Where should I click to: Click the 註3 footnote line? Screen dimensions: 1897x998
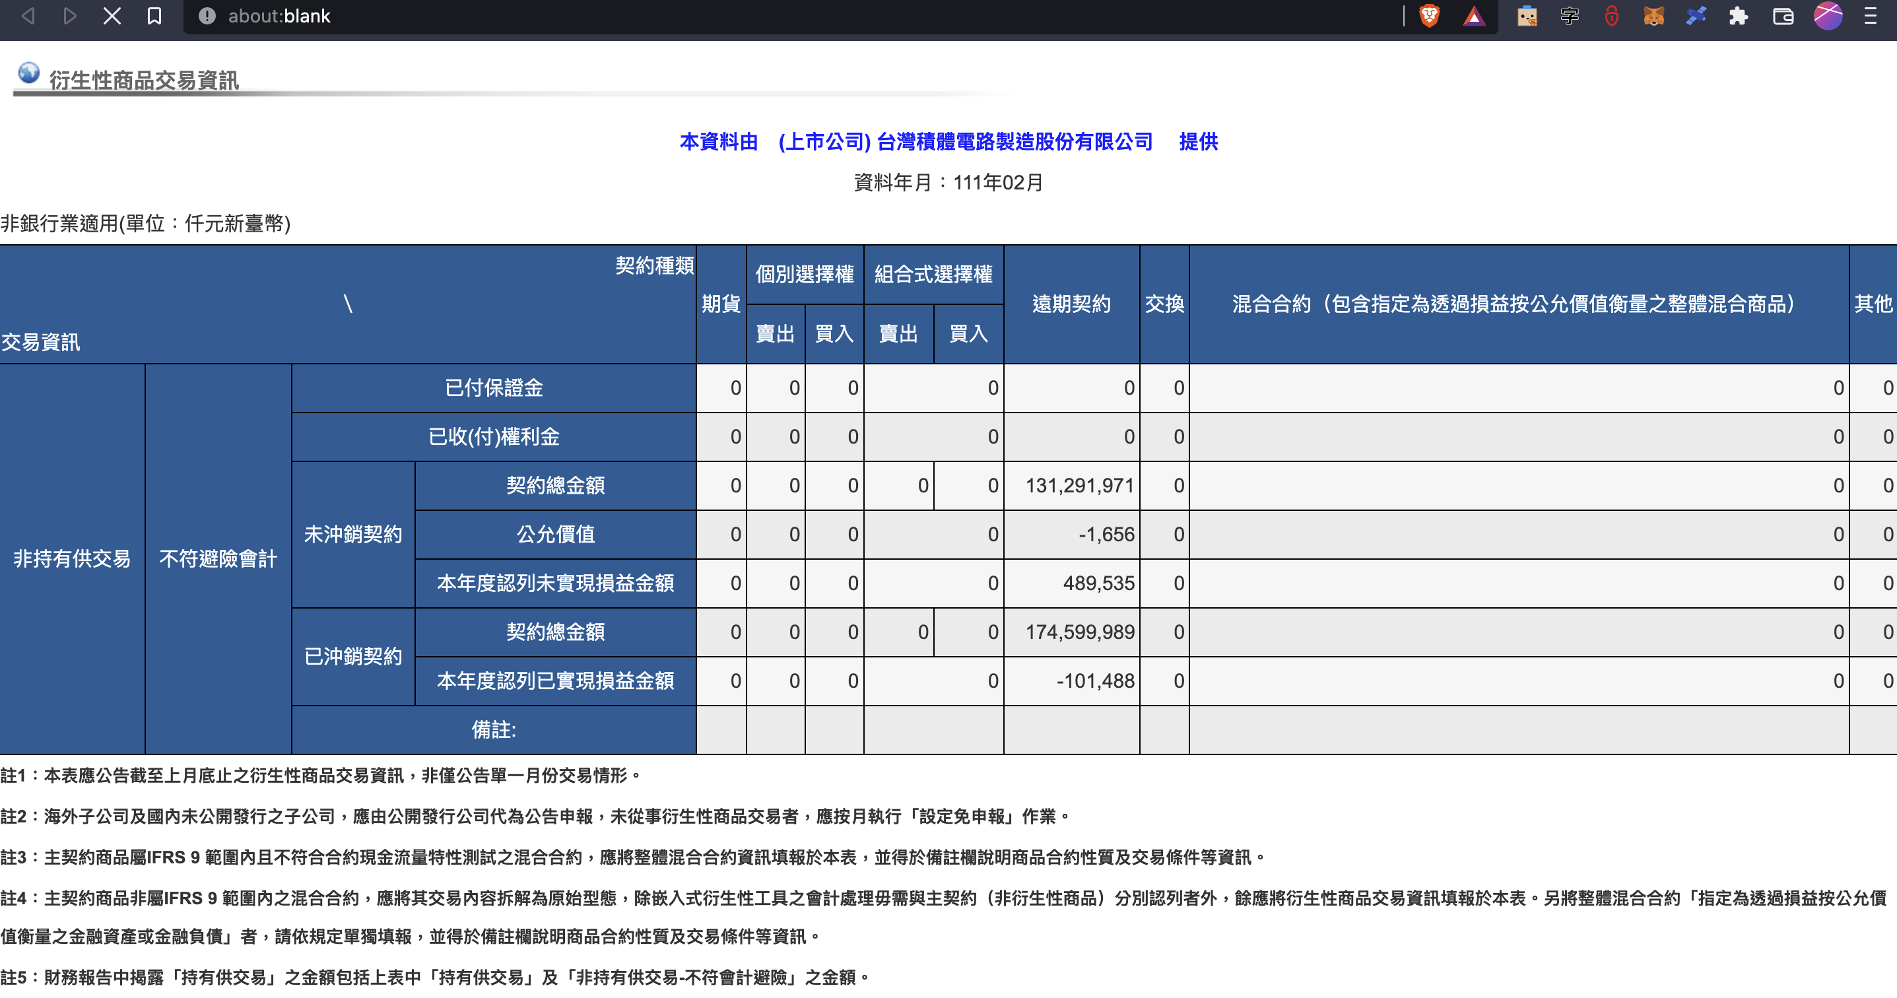tap(633, 857)
